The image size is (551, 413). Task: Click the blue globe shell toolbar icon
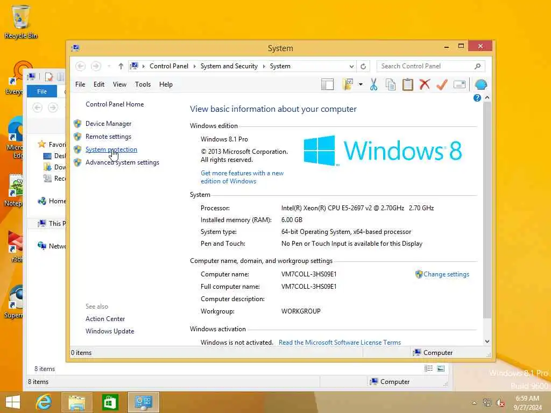[481, 84]
